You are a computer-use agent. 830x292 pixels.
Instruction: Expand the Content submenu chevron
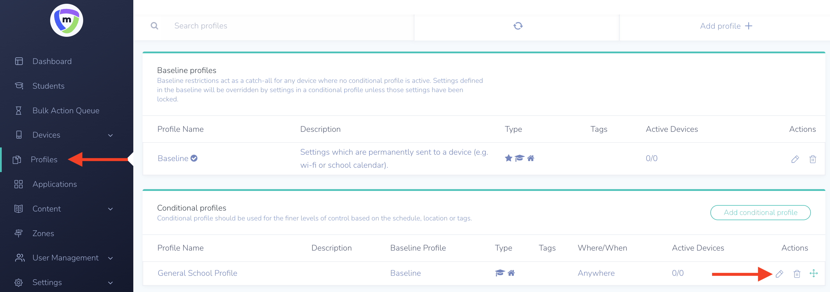pos(110,209)
